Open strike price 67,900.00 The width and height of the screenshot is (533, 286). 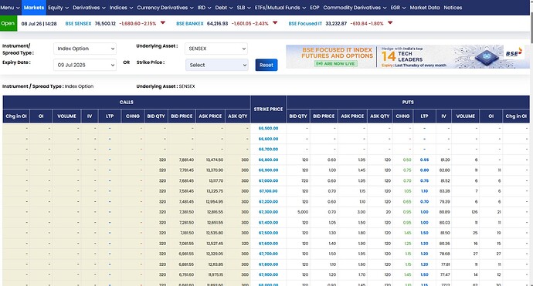click(268, 274)
